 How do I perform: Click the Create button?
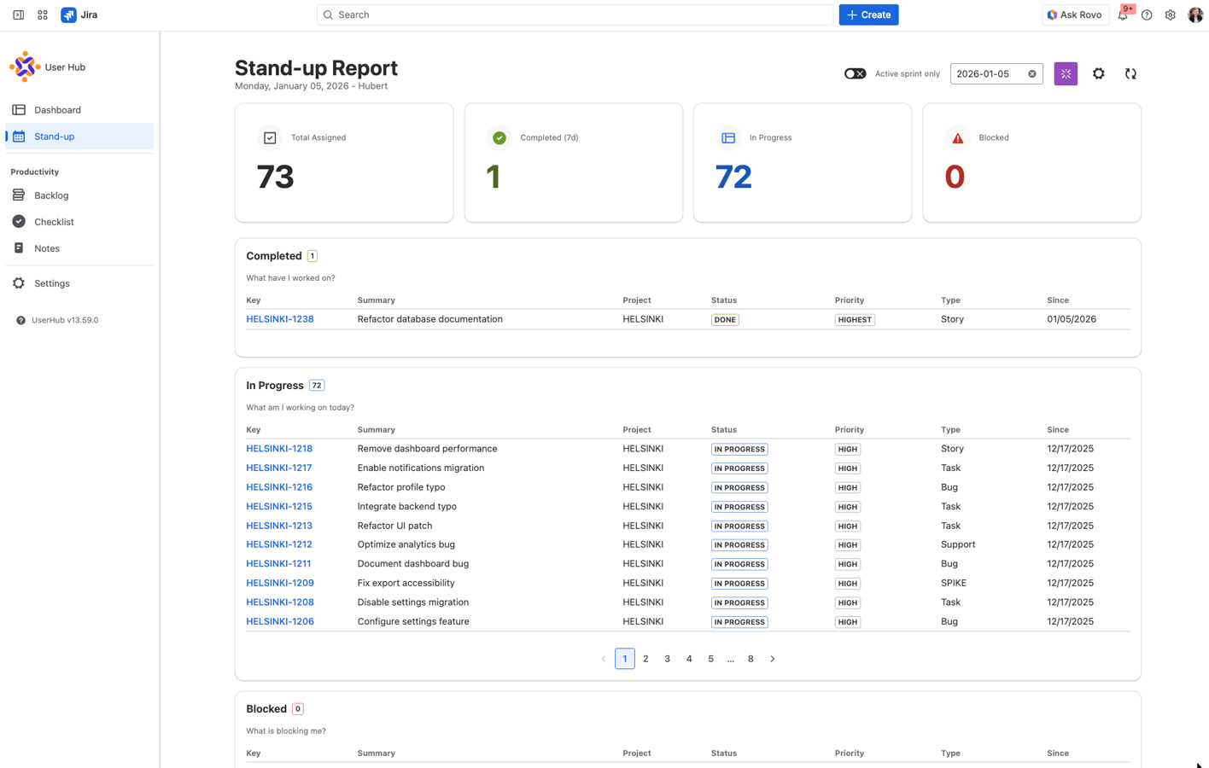coord(868,15)
